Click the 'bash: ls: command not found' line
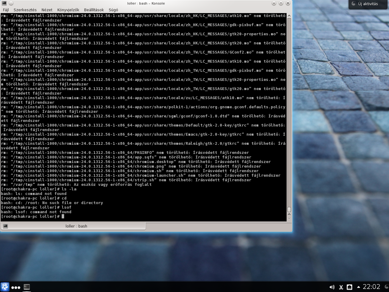 [x=34, y=194]
